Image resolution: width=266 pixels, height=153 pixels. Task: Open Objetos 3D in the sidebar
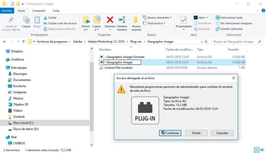[21, 104]
